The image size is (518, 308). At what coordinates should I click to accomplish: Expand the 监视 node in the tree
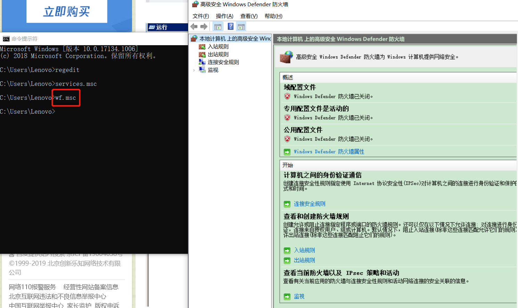coord(194,70)
